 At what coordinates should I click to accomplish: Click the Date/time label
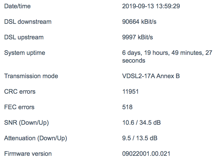(x=17, y=6)
